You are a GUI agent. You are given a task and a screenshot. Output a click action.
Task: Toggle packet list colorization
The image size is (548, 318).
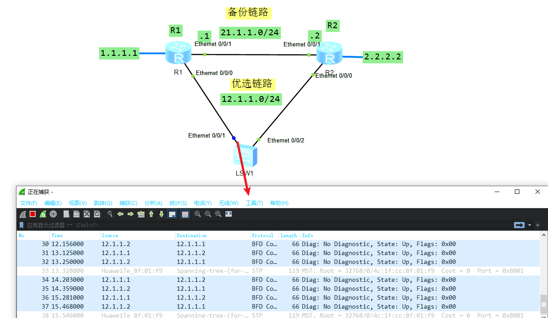pyautogui.click(x=185, y=214)
